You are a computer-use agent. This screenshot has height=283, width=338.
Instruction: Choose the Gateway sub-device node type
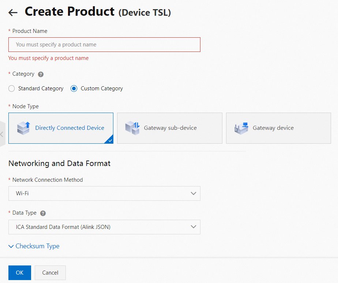169,128
